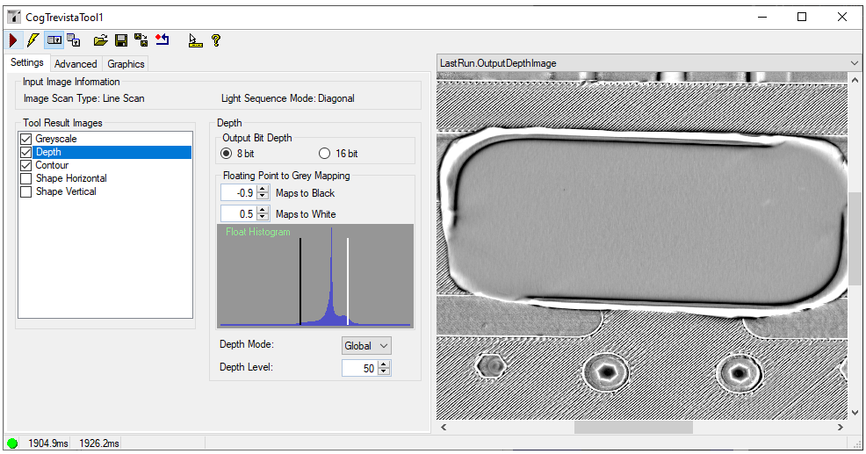The width and height of the screenshot is (866, 454).
Task: Increase the Depth Level value with up arrow
Action: tap(384, 364)
